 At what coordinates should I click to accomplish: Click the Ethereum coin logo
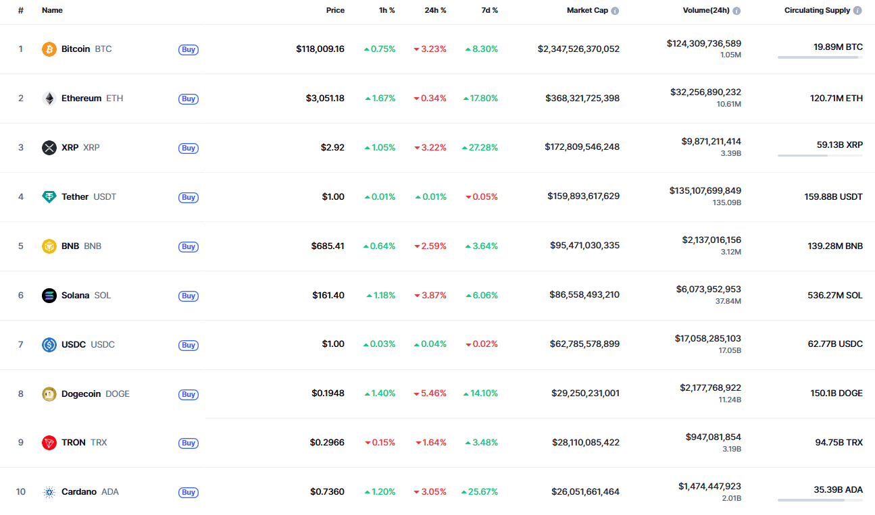49,99
